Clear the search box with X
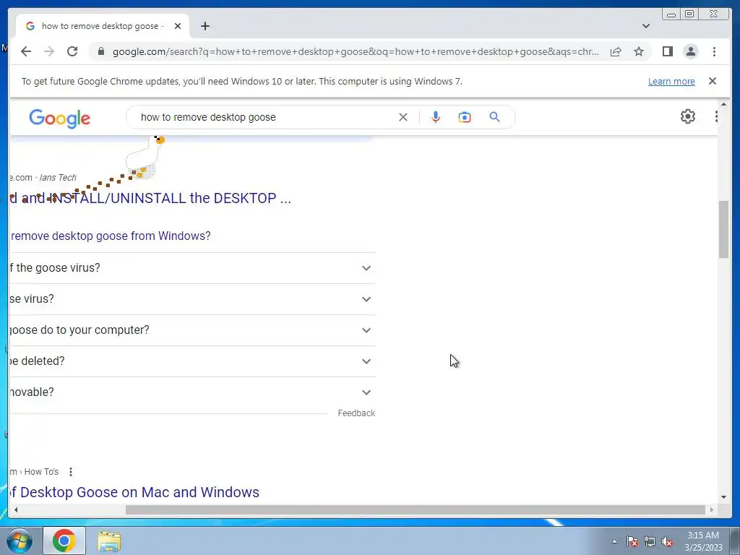Viewport: 740px width, 555px height. point(403,117)
